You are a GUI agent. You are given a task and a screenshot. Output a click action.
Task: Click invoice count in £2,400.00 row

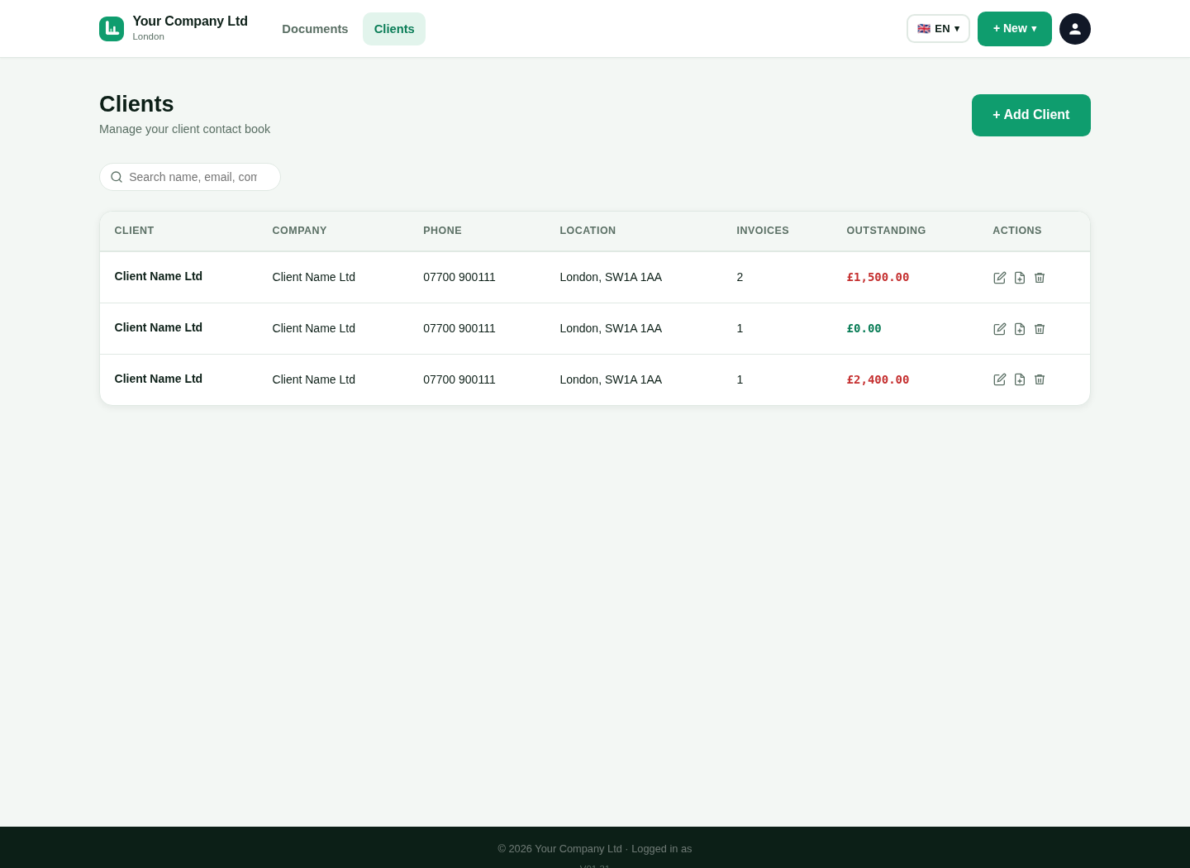pos(740,380)
